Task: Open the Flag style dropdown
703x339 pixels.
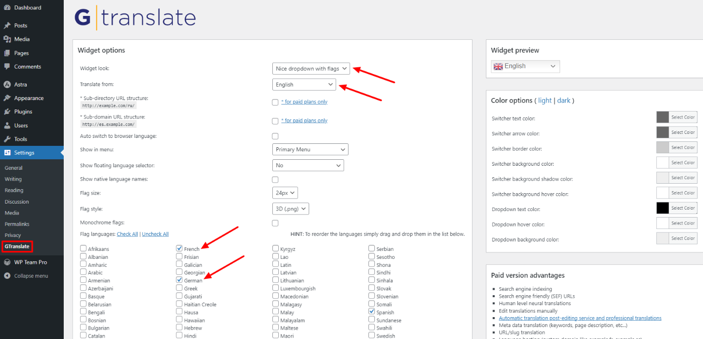Action: pos(291,209)
